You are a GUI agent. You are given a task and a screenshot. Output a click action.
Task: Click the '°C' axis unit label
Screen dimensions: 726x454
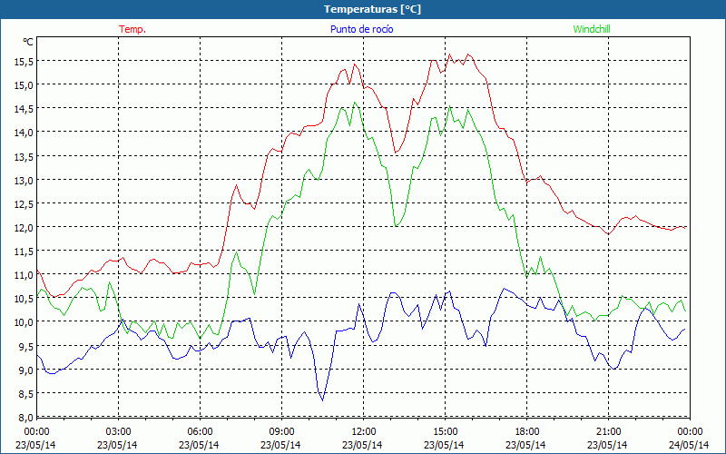pyautogui.click(x=28, y=42)
